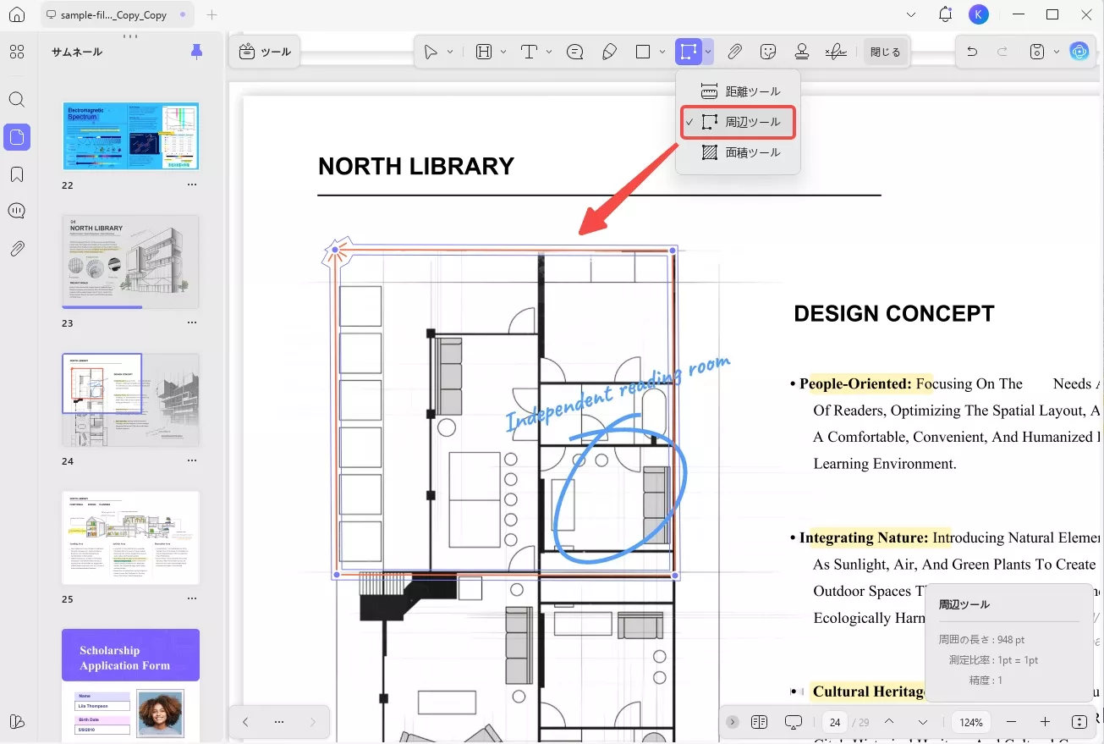Screen dimensions: 1104x744
Task: Select the highlight text tool in toolbar
Action: (x=484, y=52)
